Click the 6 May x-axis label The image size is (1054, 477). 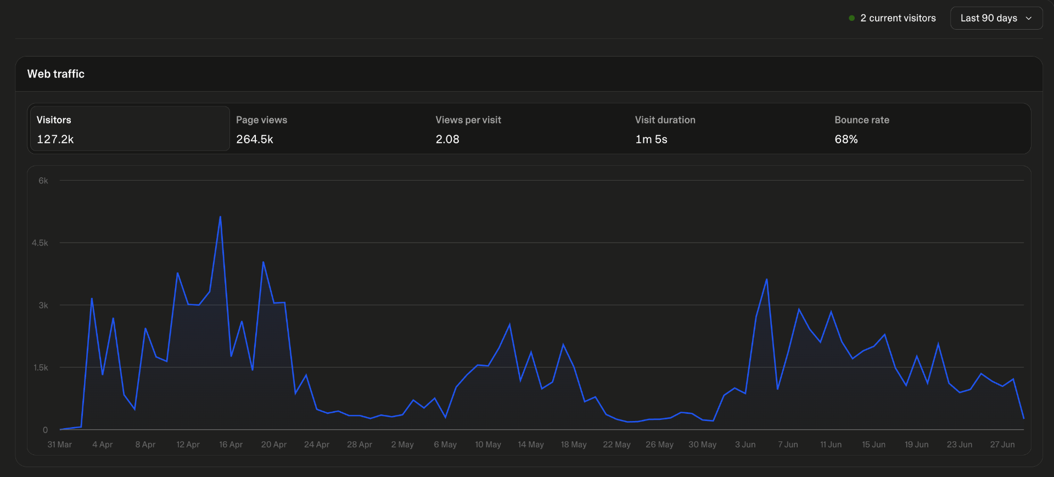click(445, 445)
